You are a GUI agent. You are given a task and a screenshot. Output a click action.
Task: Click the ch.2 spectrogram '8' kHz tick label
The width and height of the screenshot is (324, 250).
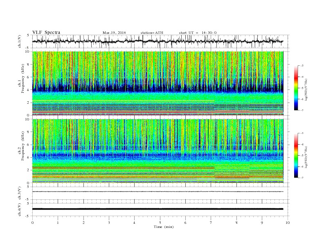click(29, 132)
